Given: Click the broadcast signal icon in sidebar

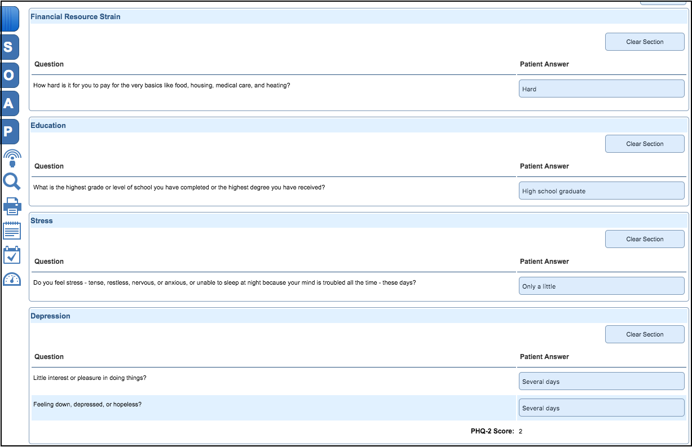Looking at the screenshot, I should pos(12,158).
